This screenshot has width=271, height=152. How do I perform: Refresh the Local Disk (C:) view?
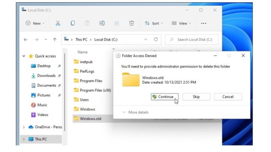click(156, 40)
